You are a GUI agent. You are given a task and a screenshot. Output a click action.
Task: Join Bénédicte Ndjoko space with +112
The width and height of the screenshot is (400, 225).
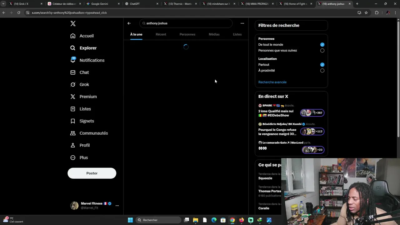[x=312, y=132]
